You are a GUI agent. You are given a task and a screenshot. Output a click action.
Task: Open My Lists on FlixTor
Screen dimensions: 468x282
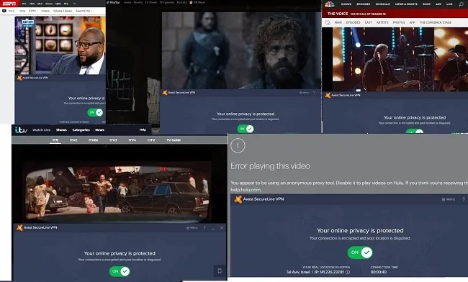point(181,2)
